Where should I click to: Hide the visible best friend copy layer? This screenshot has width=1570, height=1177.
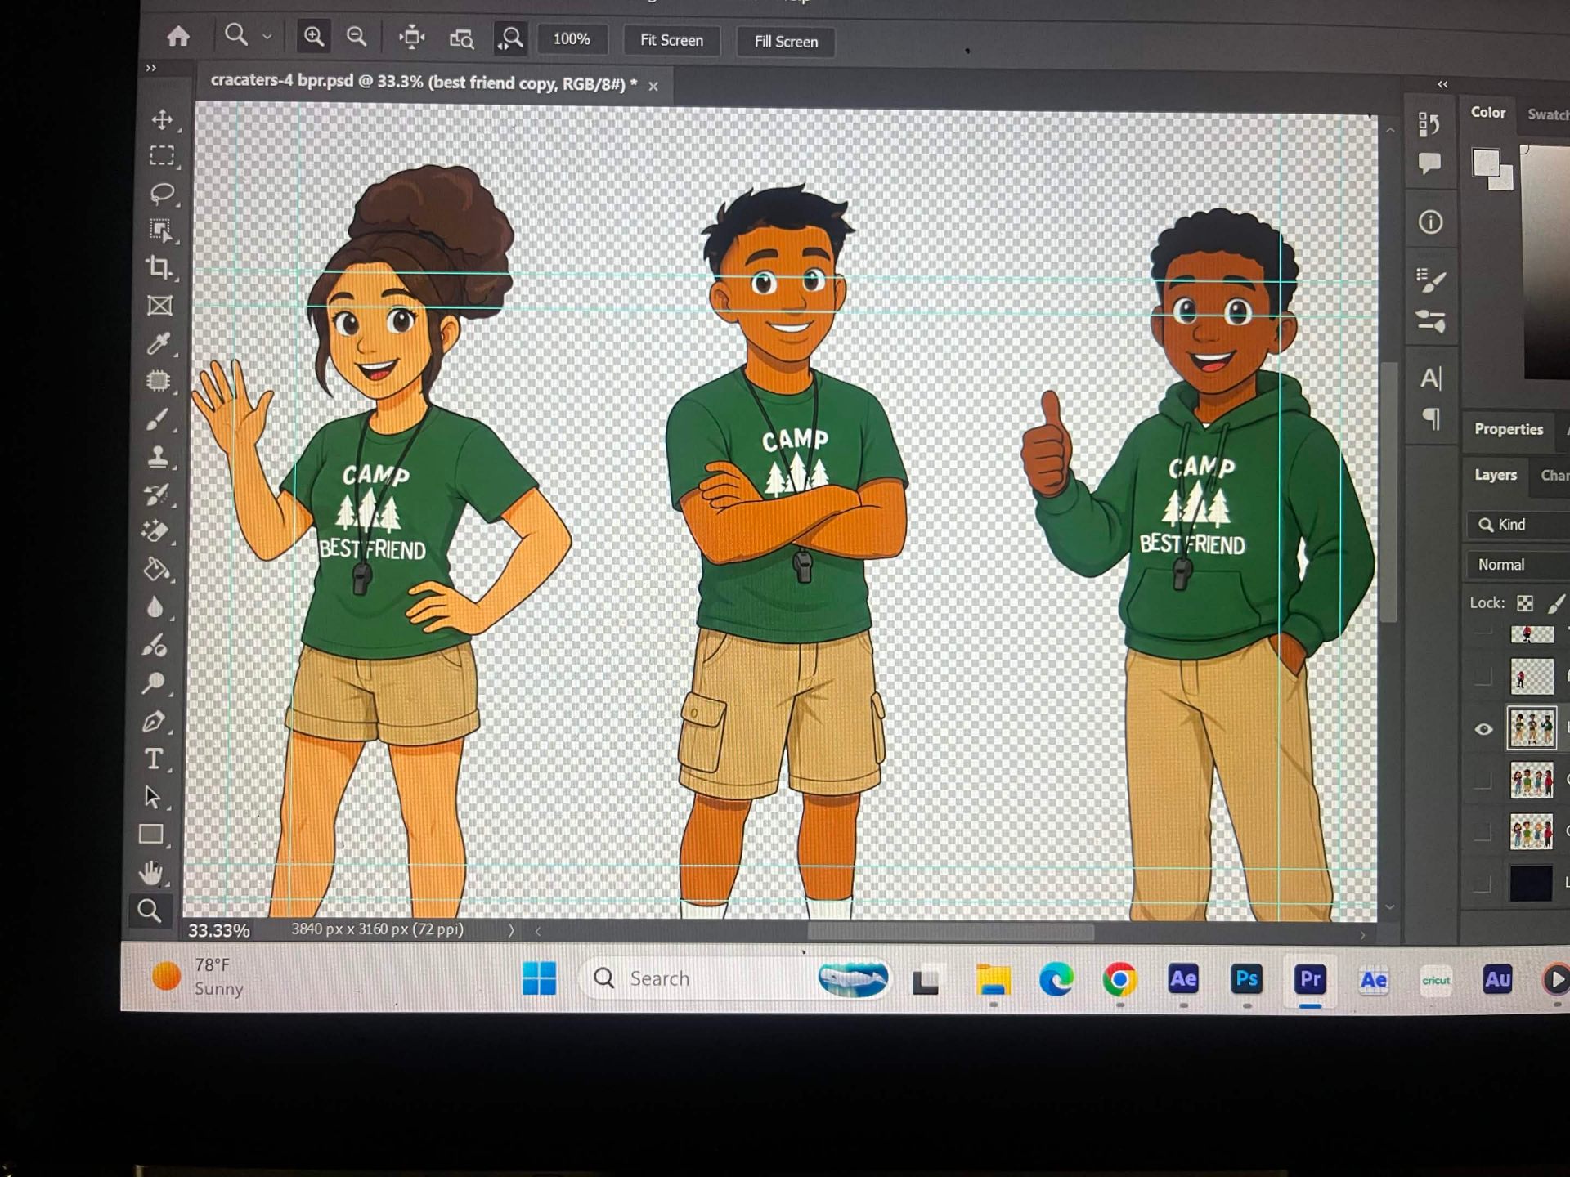pos(1483,729)
